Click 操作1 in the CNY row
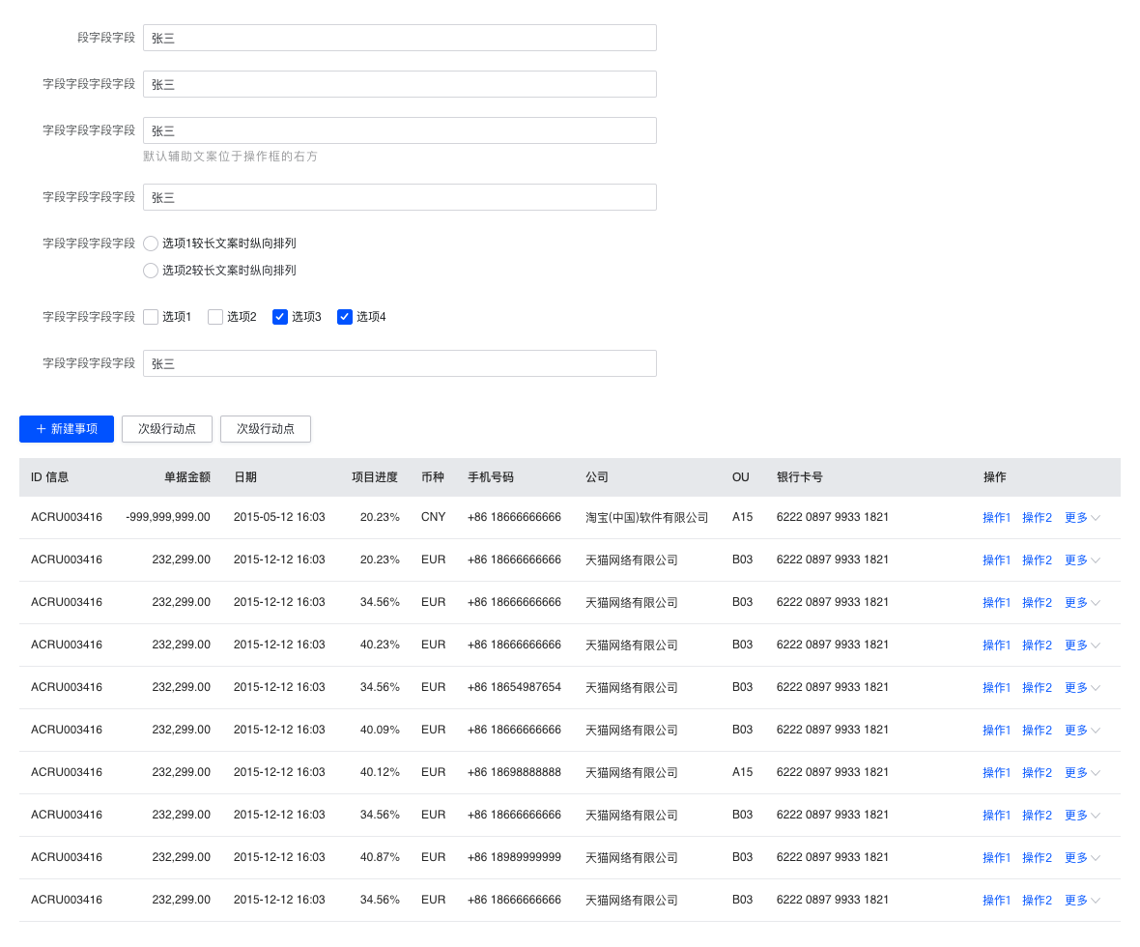This screenshot has width=1140, height=947. coord(996,517)
